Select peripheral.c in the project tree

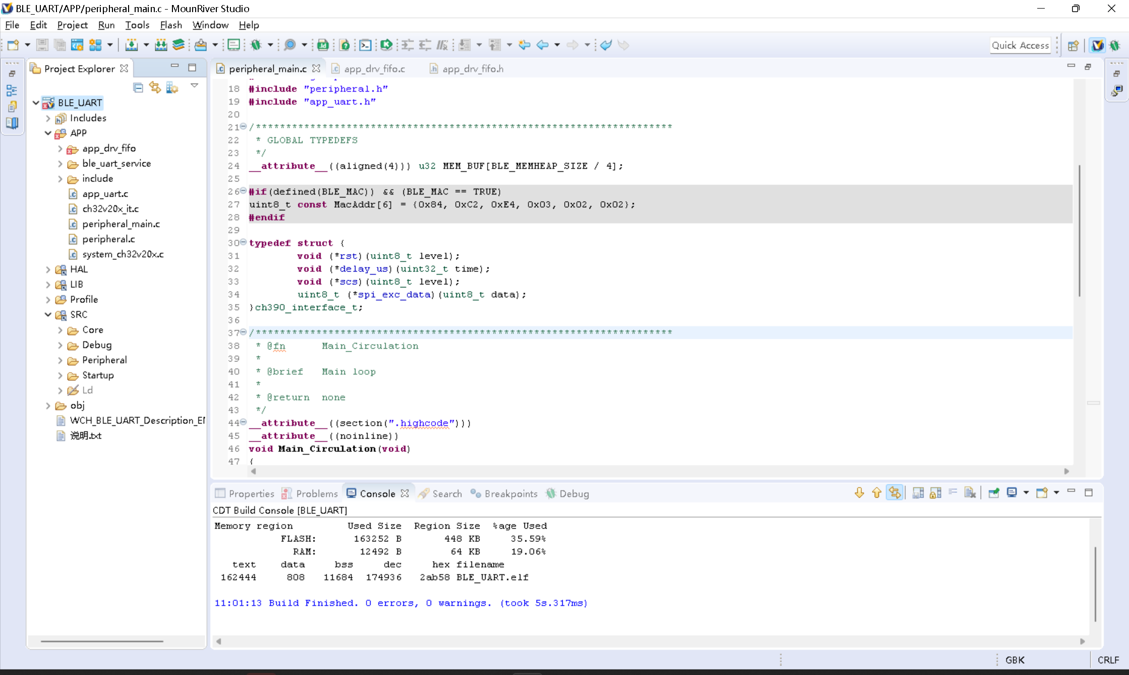click(x=108, y=239)
